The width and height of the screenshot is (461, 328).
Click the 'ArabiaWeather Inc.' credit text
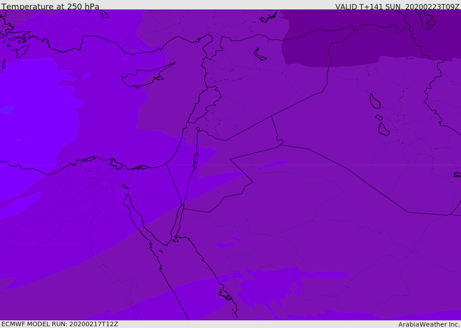coord(429,324)
